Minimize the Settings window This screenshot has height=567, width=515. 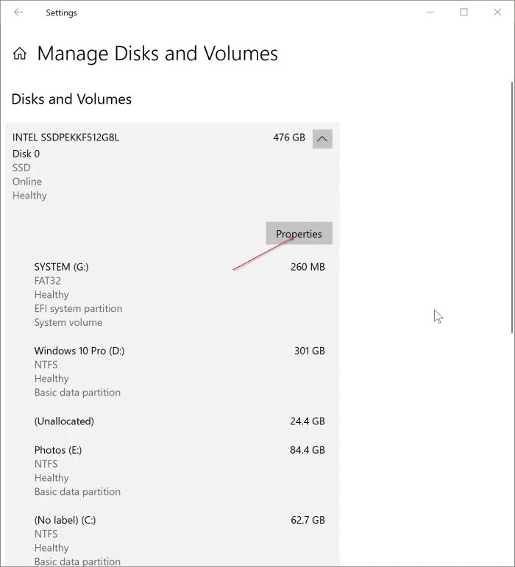(430, 13)
